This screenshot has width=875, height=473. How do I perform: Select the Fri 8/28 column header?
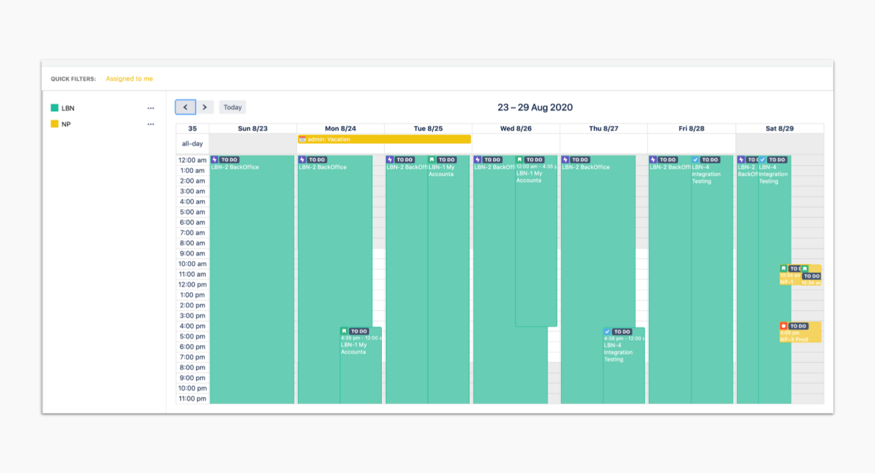[691, 128]
